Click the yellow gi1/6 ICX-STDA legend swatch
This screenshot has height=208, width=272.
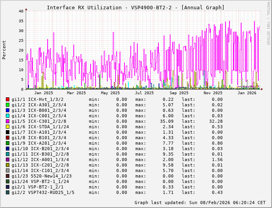pyautogui.click(x=7, y=127)
